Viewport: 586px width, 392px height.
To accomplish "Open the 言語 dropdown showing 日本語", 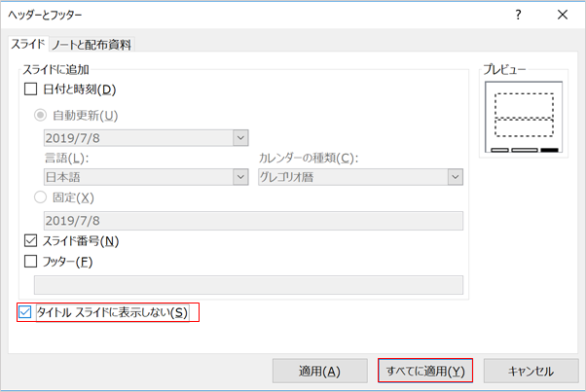I will [240, 177].
